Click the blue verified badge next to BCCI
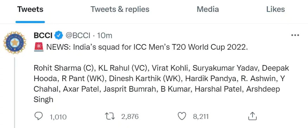The image size is (308, 128). pos(59,35)
